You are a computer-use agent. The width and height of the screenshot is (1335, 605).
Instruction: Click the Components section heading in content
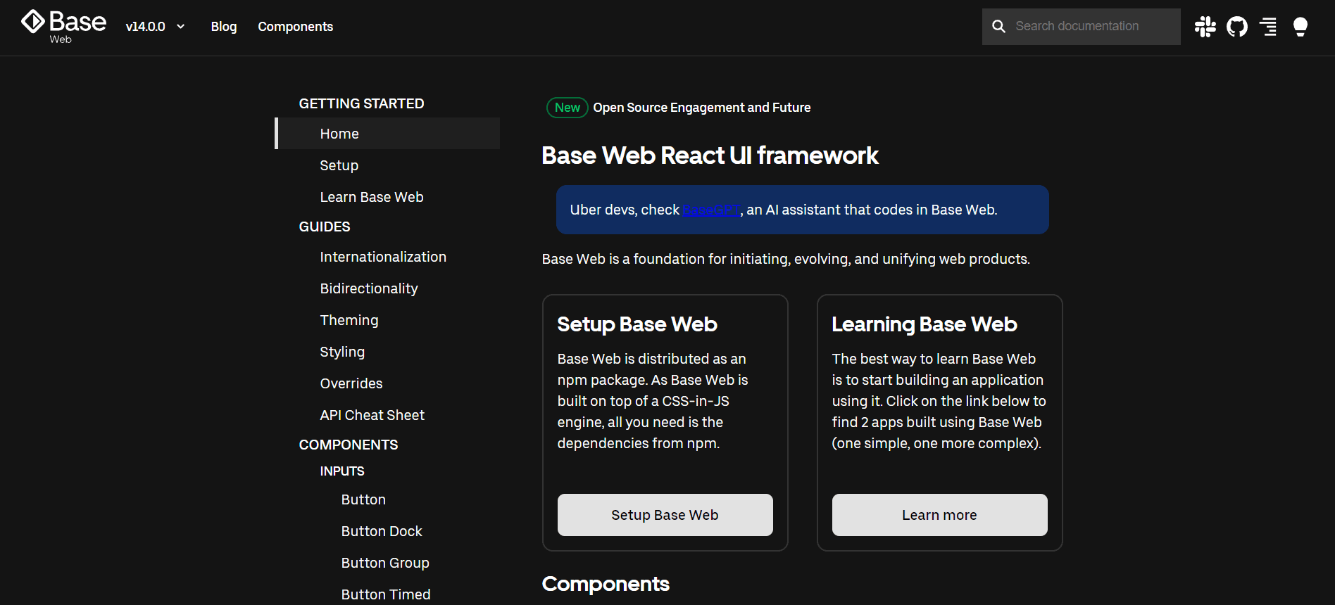point(606,584)
